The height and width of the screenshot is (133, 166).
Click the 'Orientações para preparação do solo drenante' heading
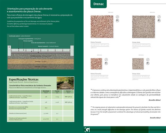coord(30,9)
